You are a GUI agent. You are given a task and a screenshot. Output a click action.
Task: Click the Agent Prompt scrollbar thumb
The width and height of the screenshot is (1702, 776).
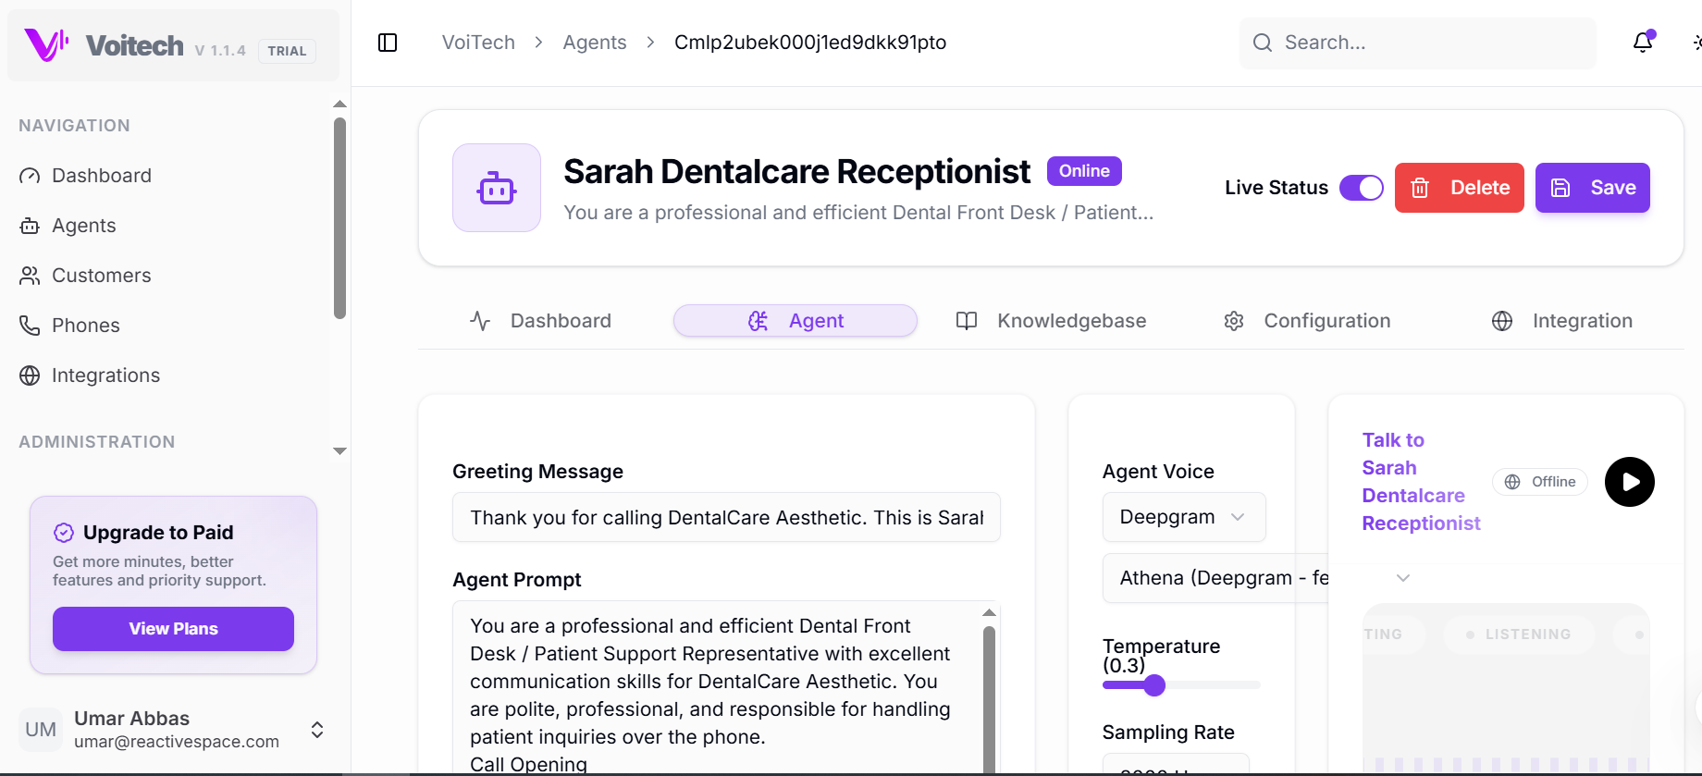coord(989,700)
